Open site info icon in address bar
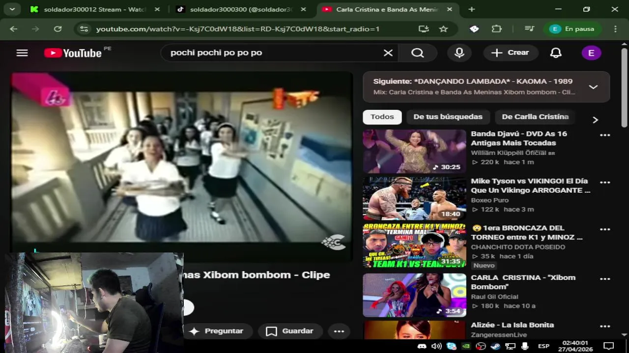Image resolution: width=629 pixels, height=353 pixels. 84,29
